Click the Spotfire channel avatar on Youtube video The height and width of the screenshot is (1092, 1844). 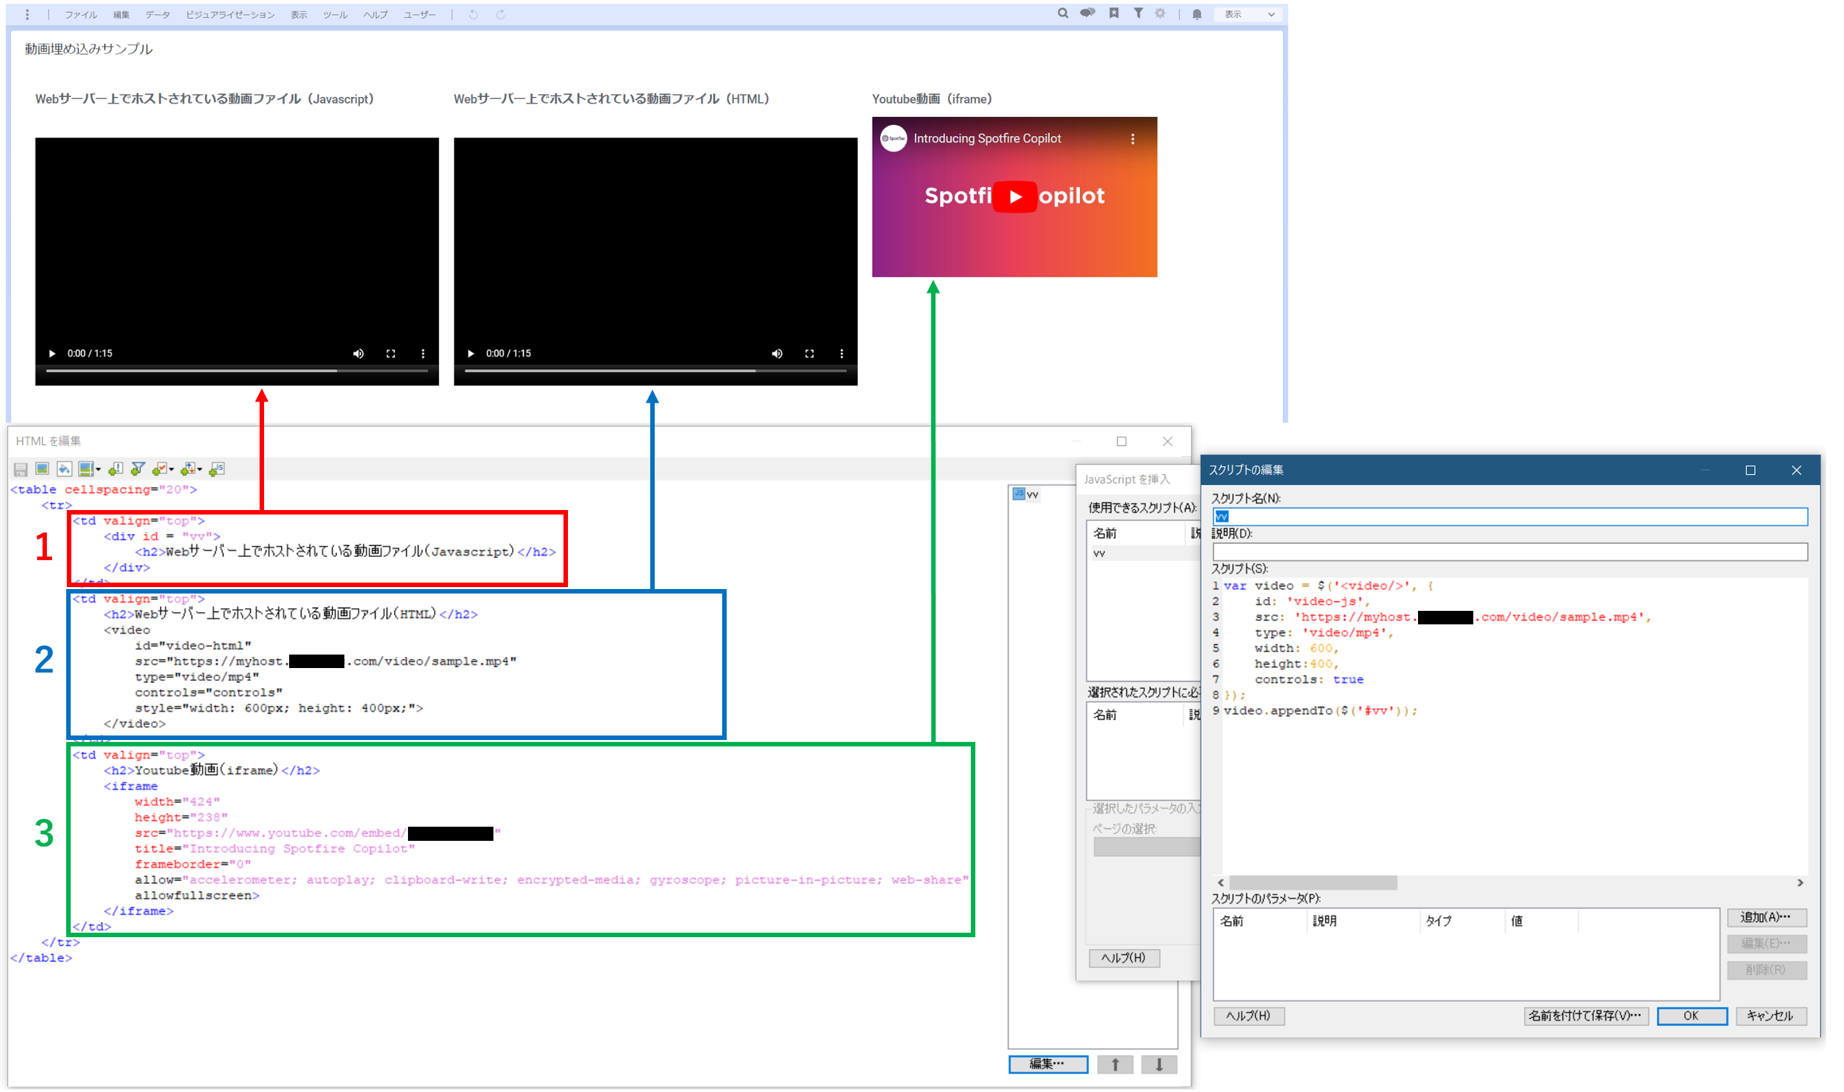(x=893, y=138)
